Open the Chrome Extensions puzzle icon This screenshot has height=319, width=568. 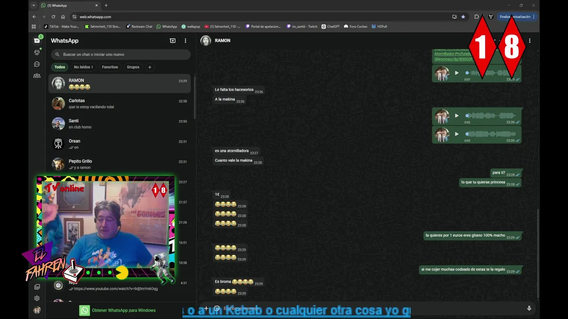[477, 17]
